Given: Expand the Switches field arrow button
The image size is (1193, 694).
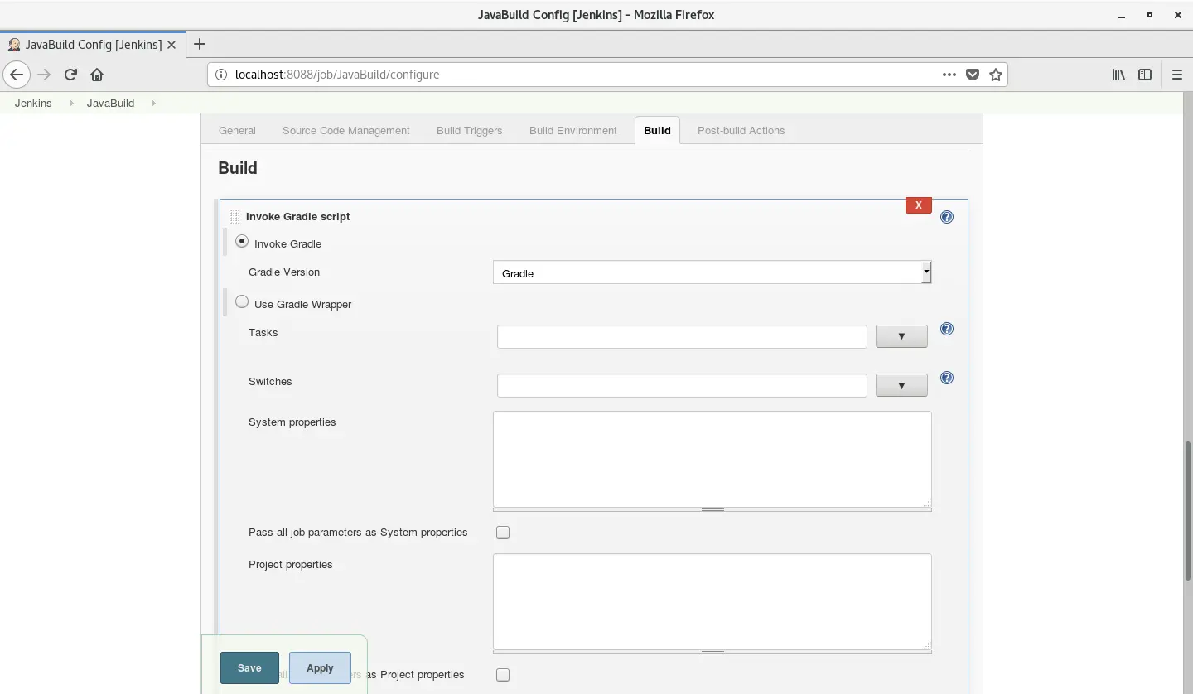Looking at the screenshot, I should pyautogui.click(x=901, y=385).
